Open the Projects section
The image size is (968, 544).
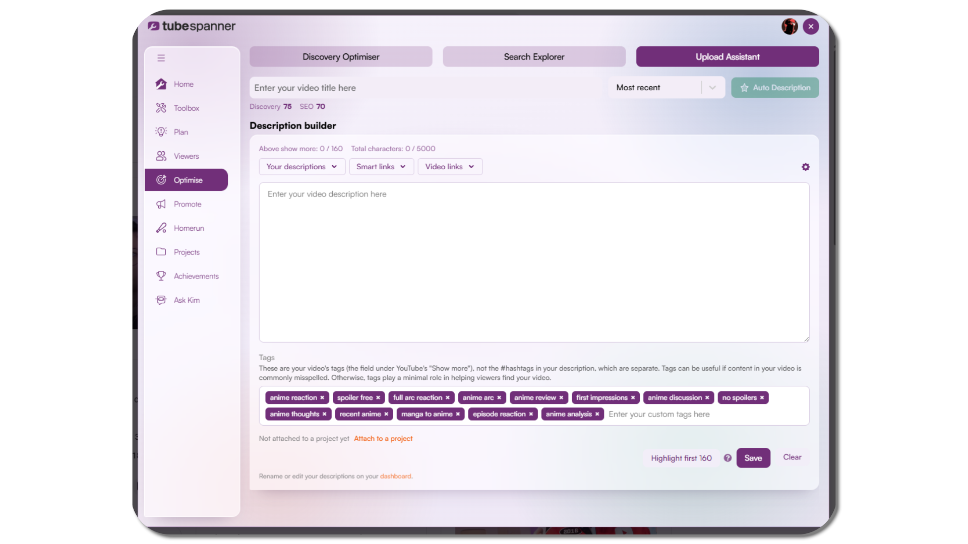186,252
